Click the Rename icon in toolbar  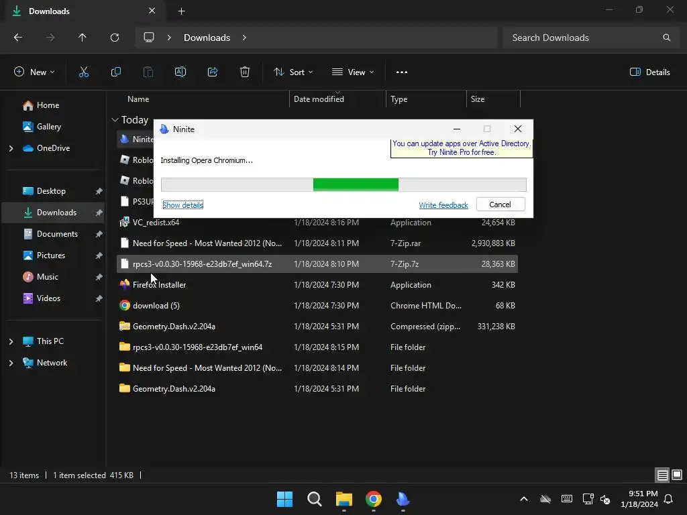tap(180, 72)
